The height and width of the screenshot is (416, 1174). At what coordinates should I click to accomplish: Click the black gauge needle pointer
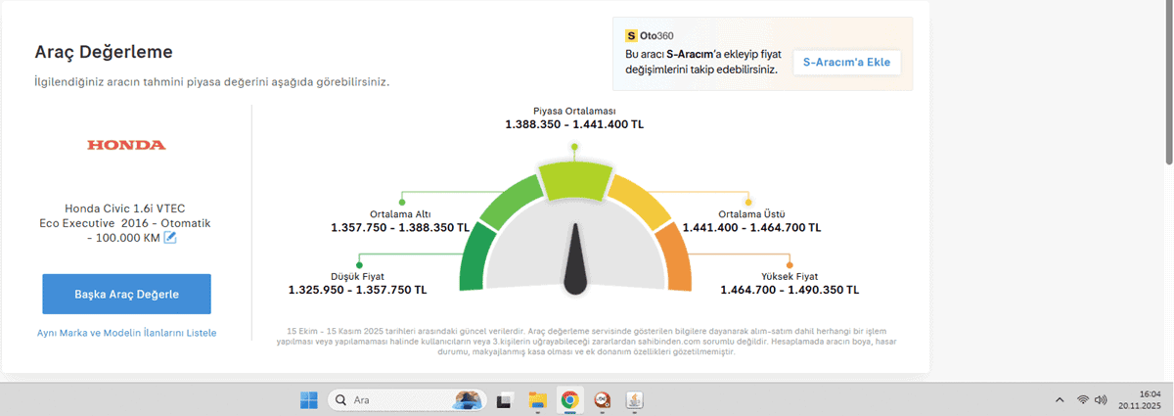(x=576, y=258)
